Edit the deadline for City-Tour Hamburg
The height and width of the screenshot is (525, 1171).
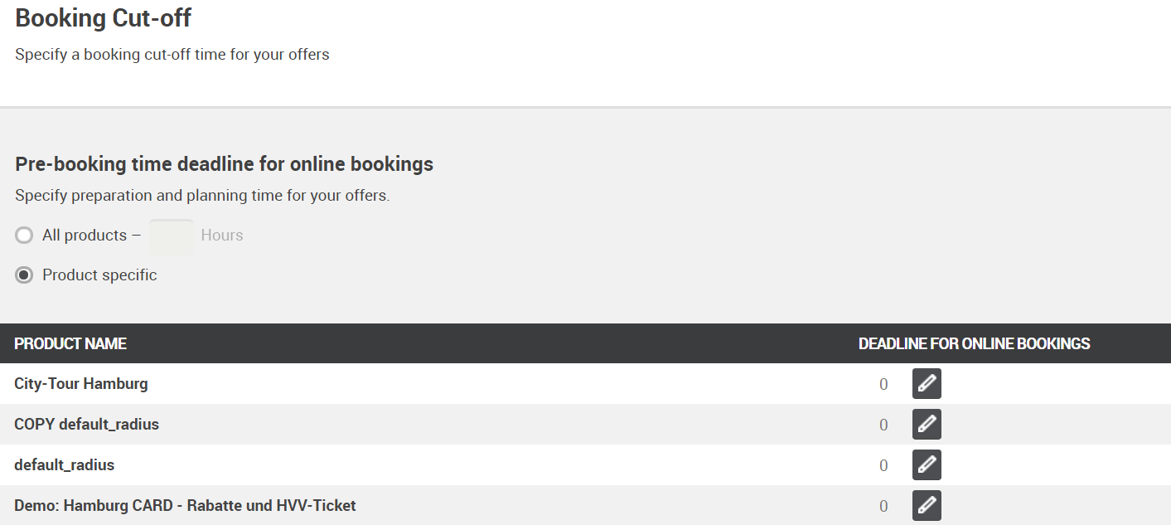(927, 384)
